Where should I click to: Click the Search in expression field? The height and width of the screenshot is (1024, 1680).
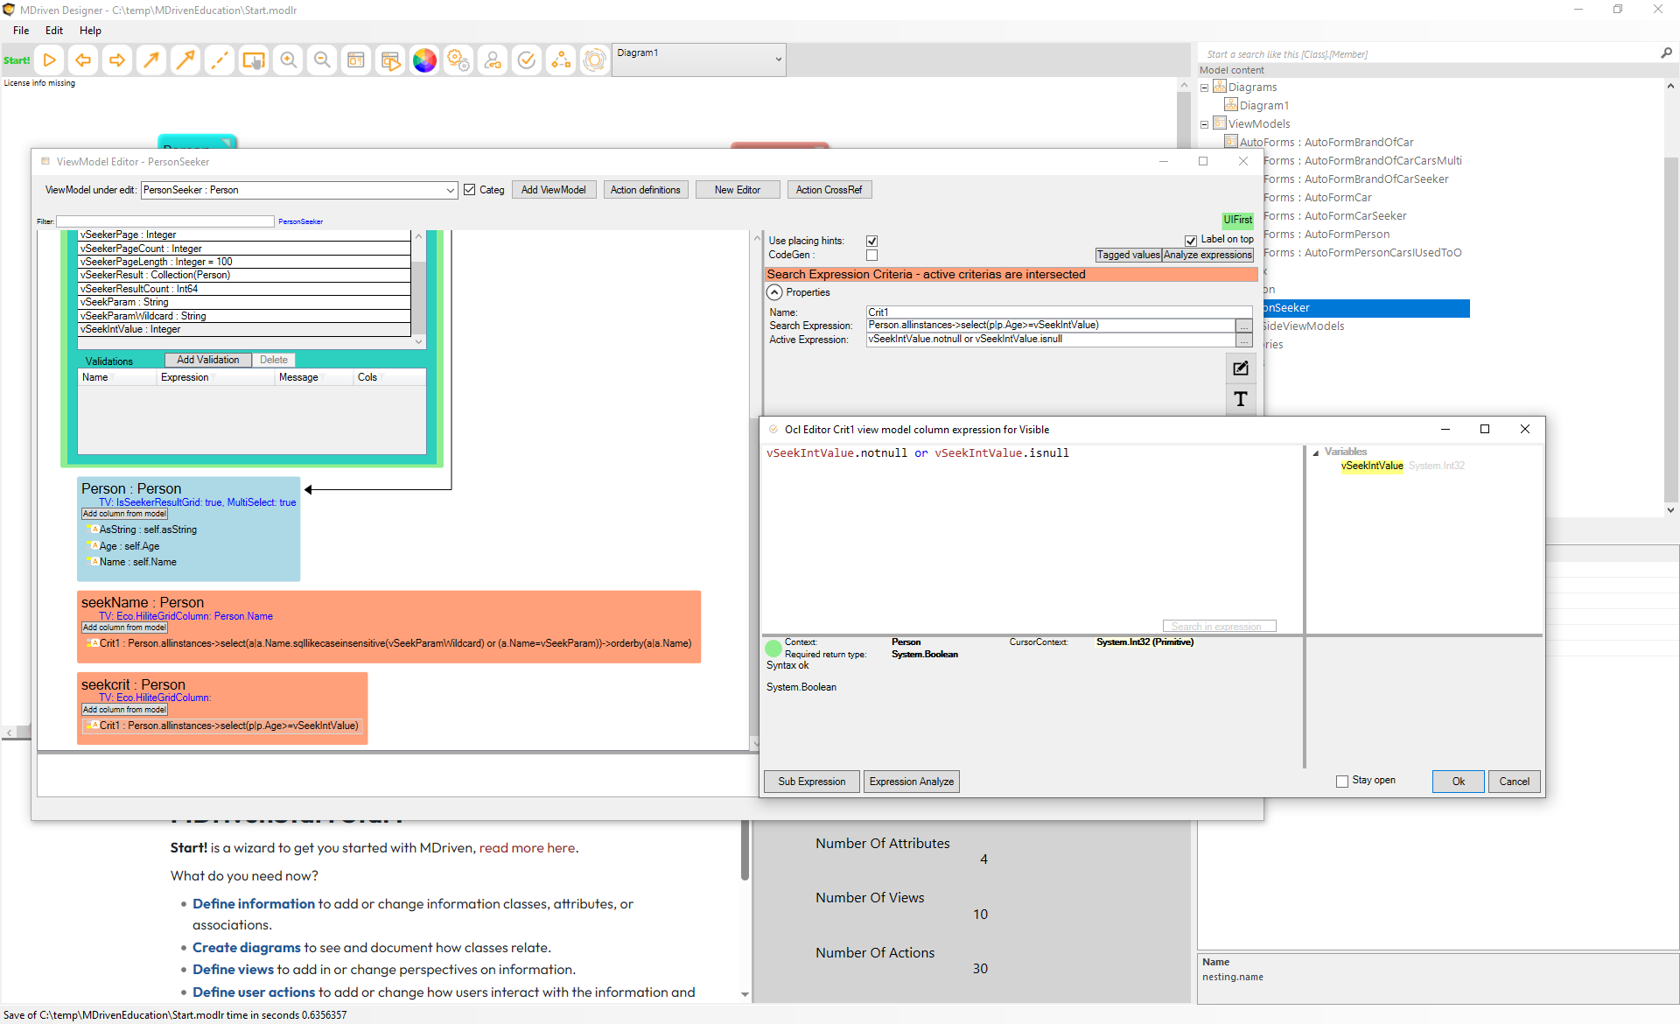pos(1218,627)
